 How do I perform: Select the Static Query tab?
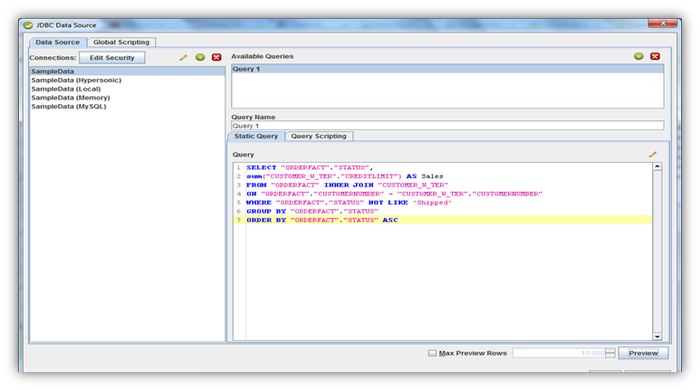coord(256,136)
